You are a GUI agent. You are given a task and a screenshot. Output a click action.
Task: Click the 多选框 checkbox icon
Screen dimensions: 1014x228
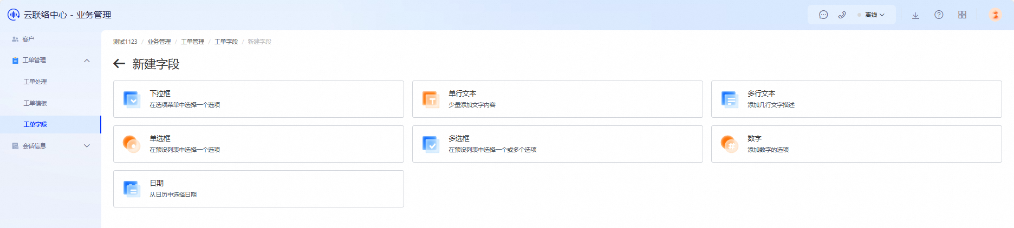431,144
